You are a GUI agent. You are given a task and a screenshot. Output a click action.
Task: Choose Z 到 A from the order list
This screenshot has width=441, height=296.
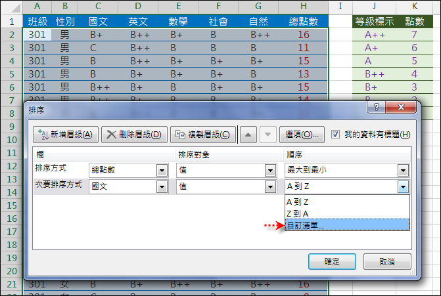pyautogui.click(x=347, y=214)
